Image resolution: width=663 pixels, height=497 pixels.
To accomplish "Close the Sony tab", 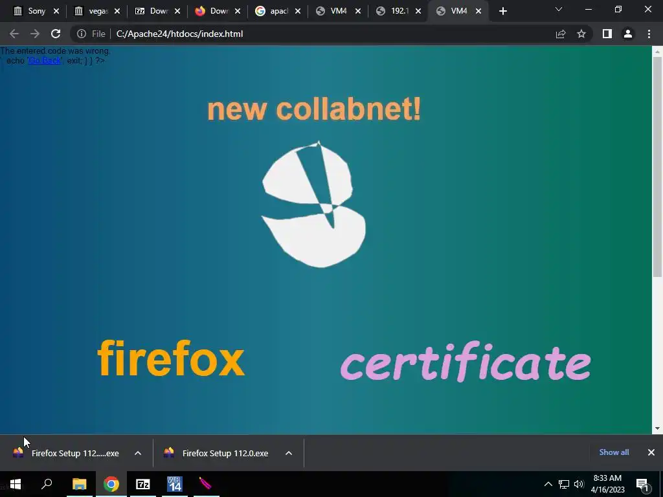I will (x=56, y=12).
